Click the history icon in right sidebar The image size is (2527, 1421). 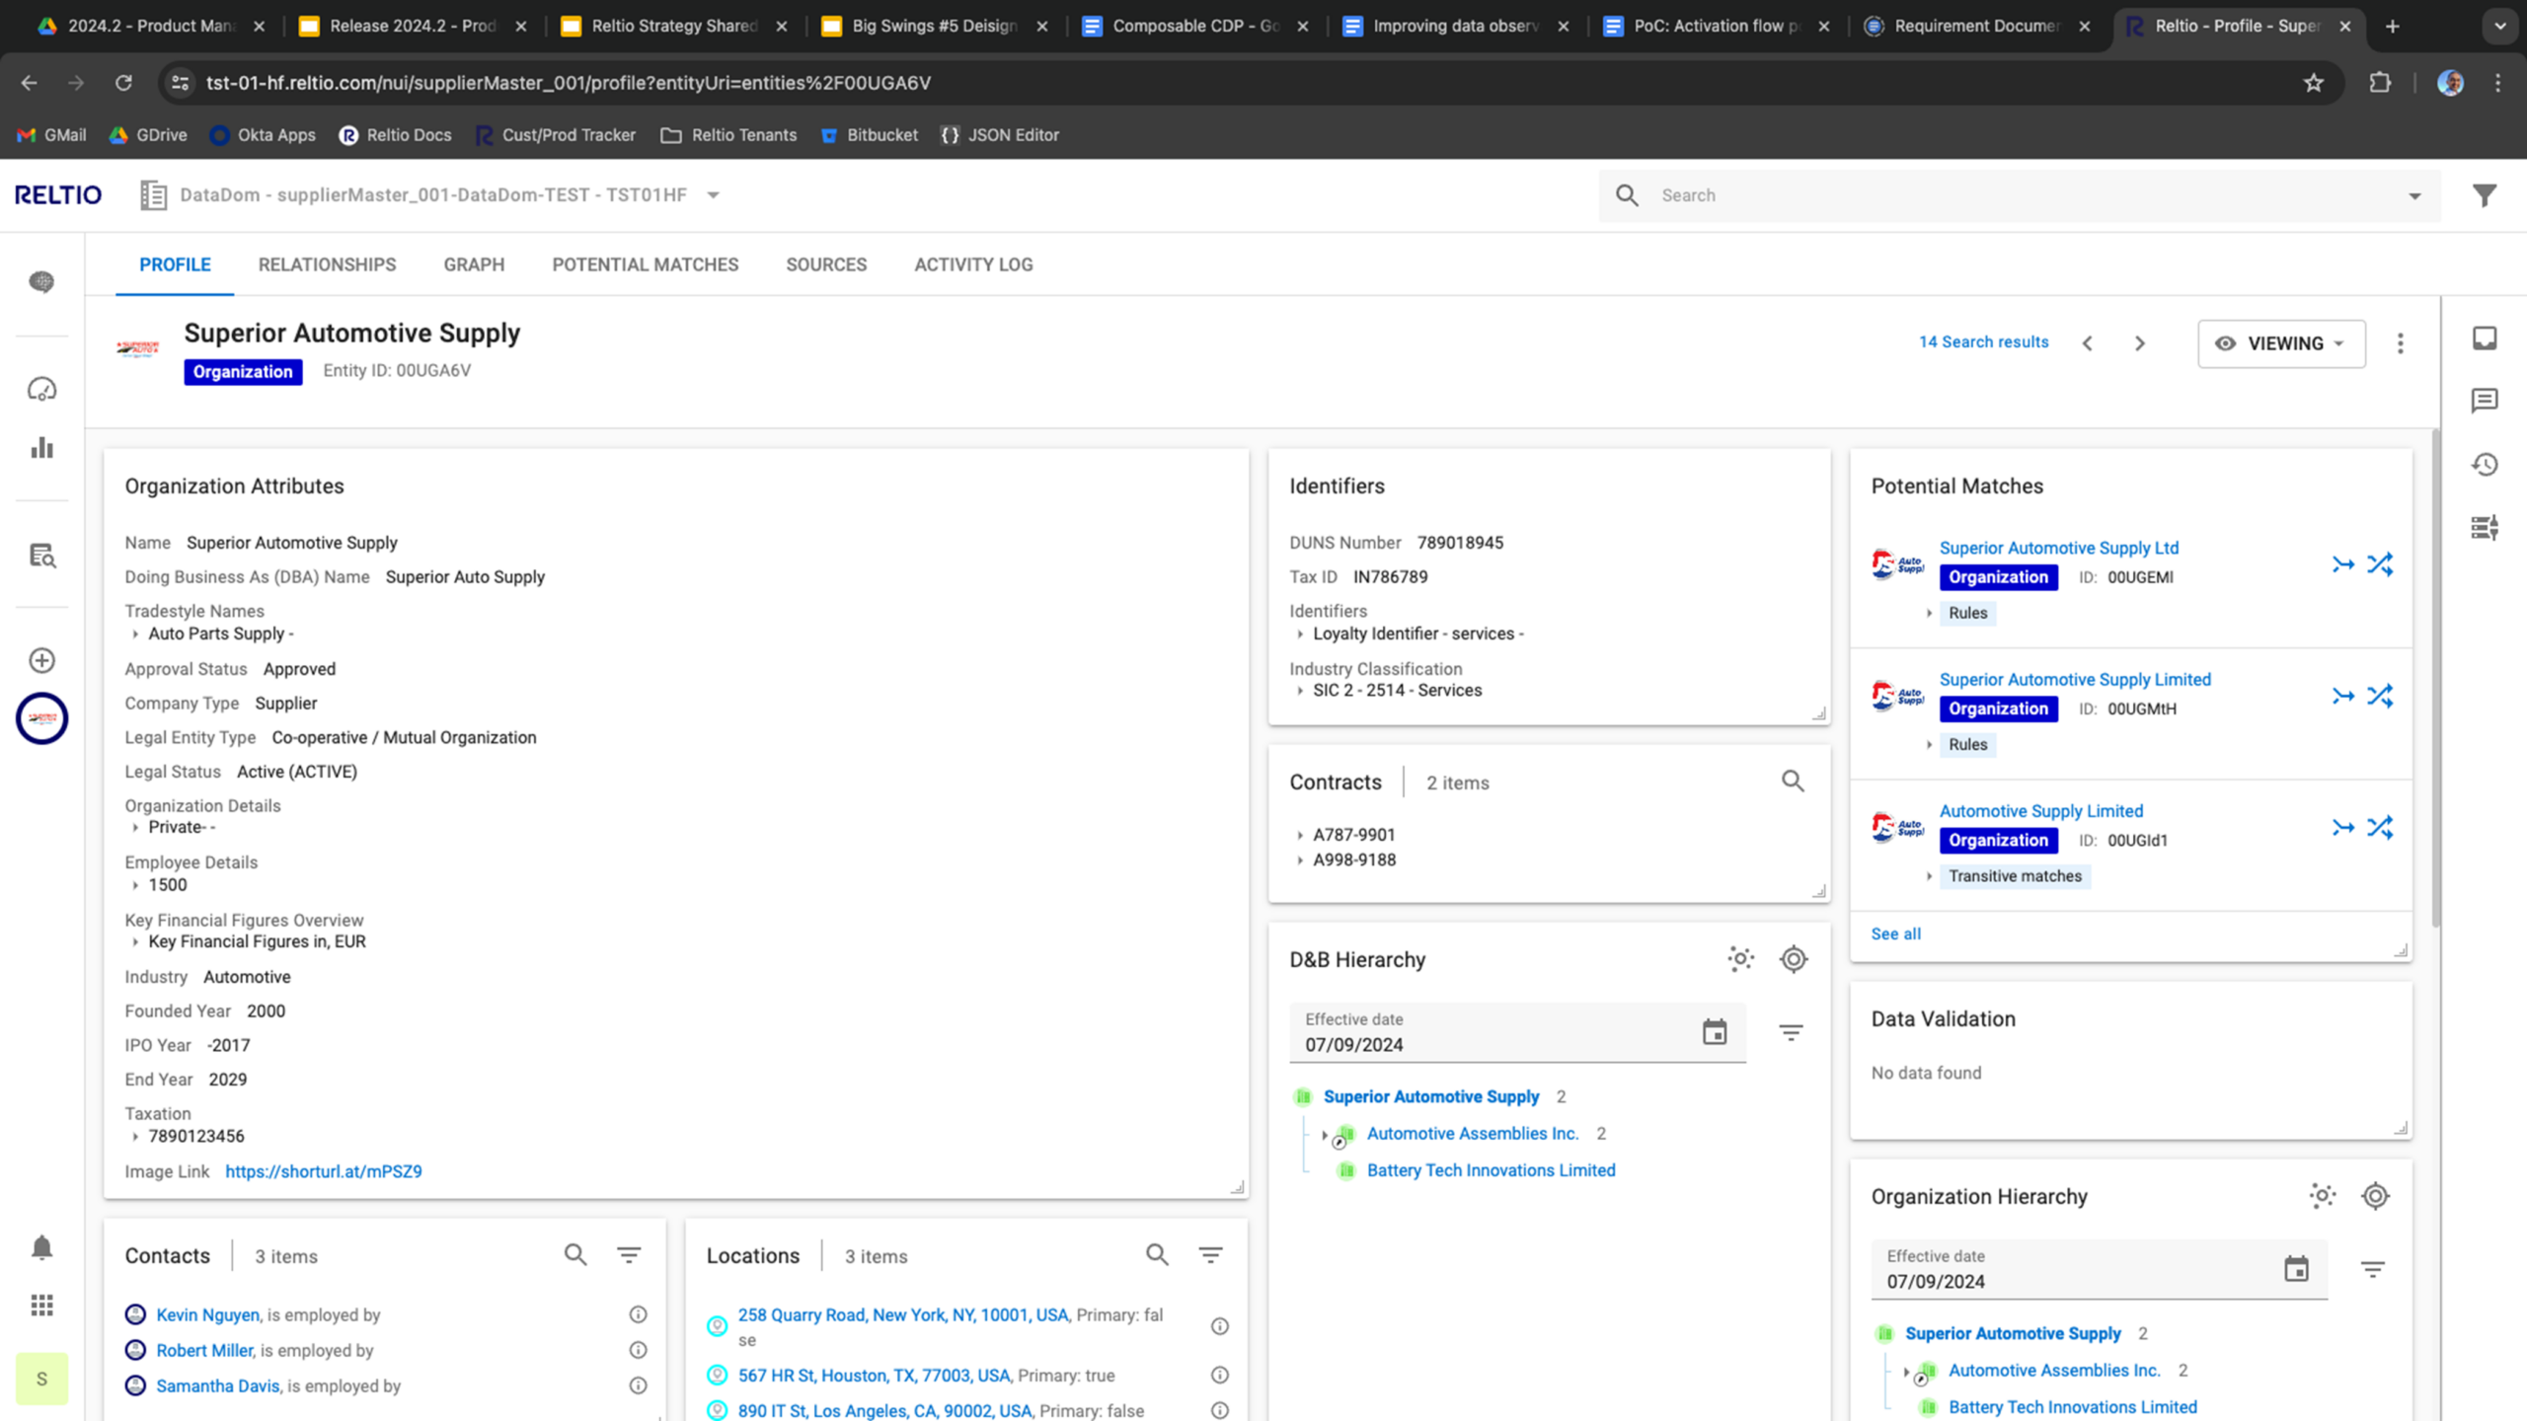click(x=2484, y=464)
